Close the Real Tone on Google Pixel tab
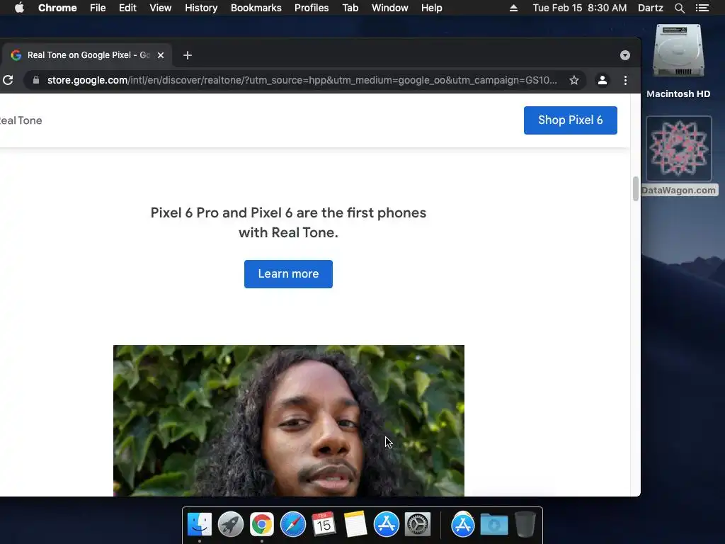Screen dimensions: 725x544 click(161, 55)
